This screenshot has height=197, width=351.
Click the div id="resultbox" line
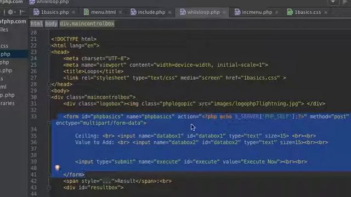coord(93,188)
